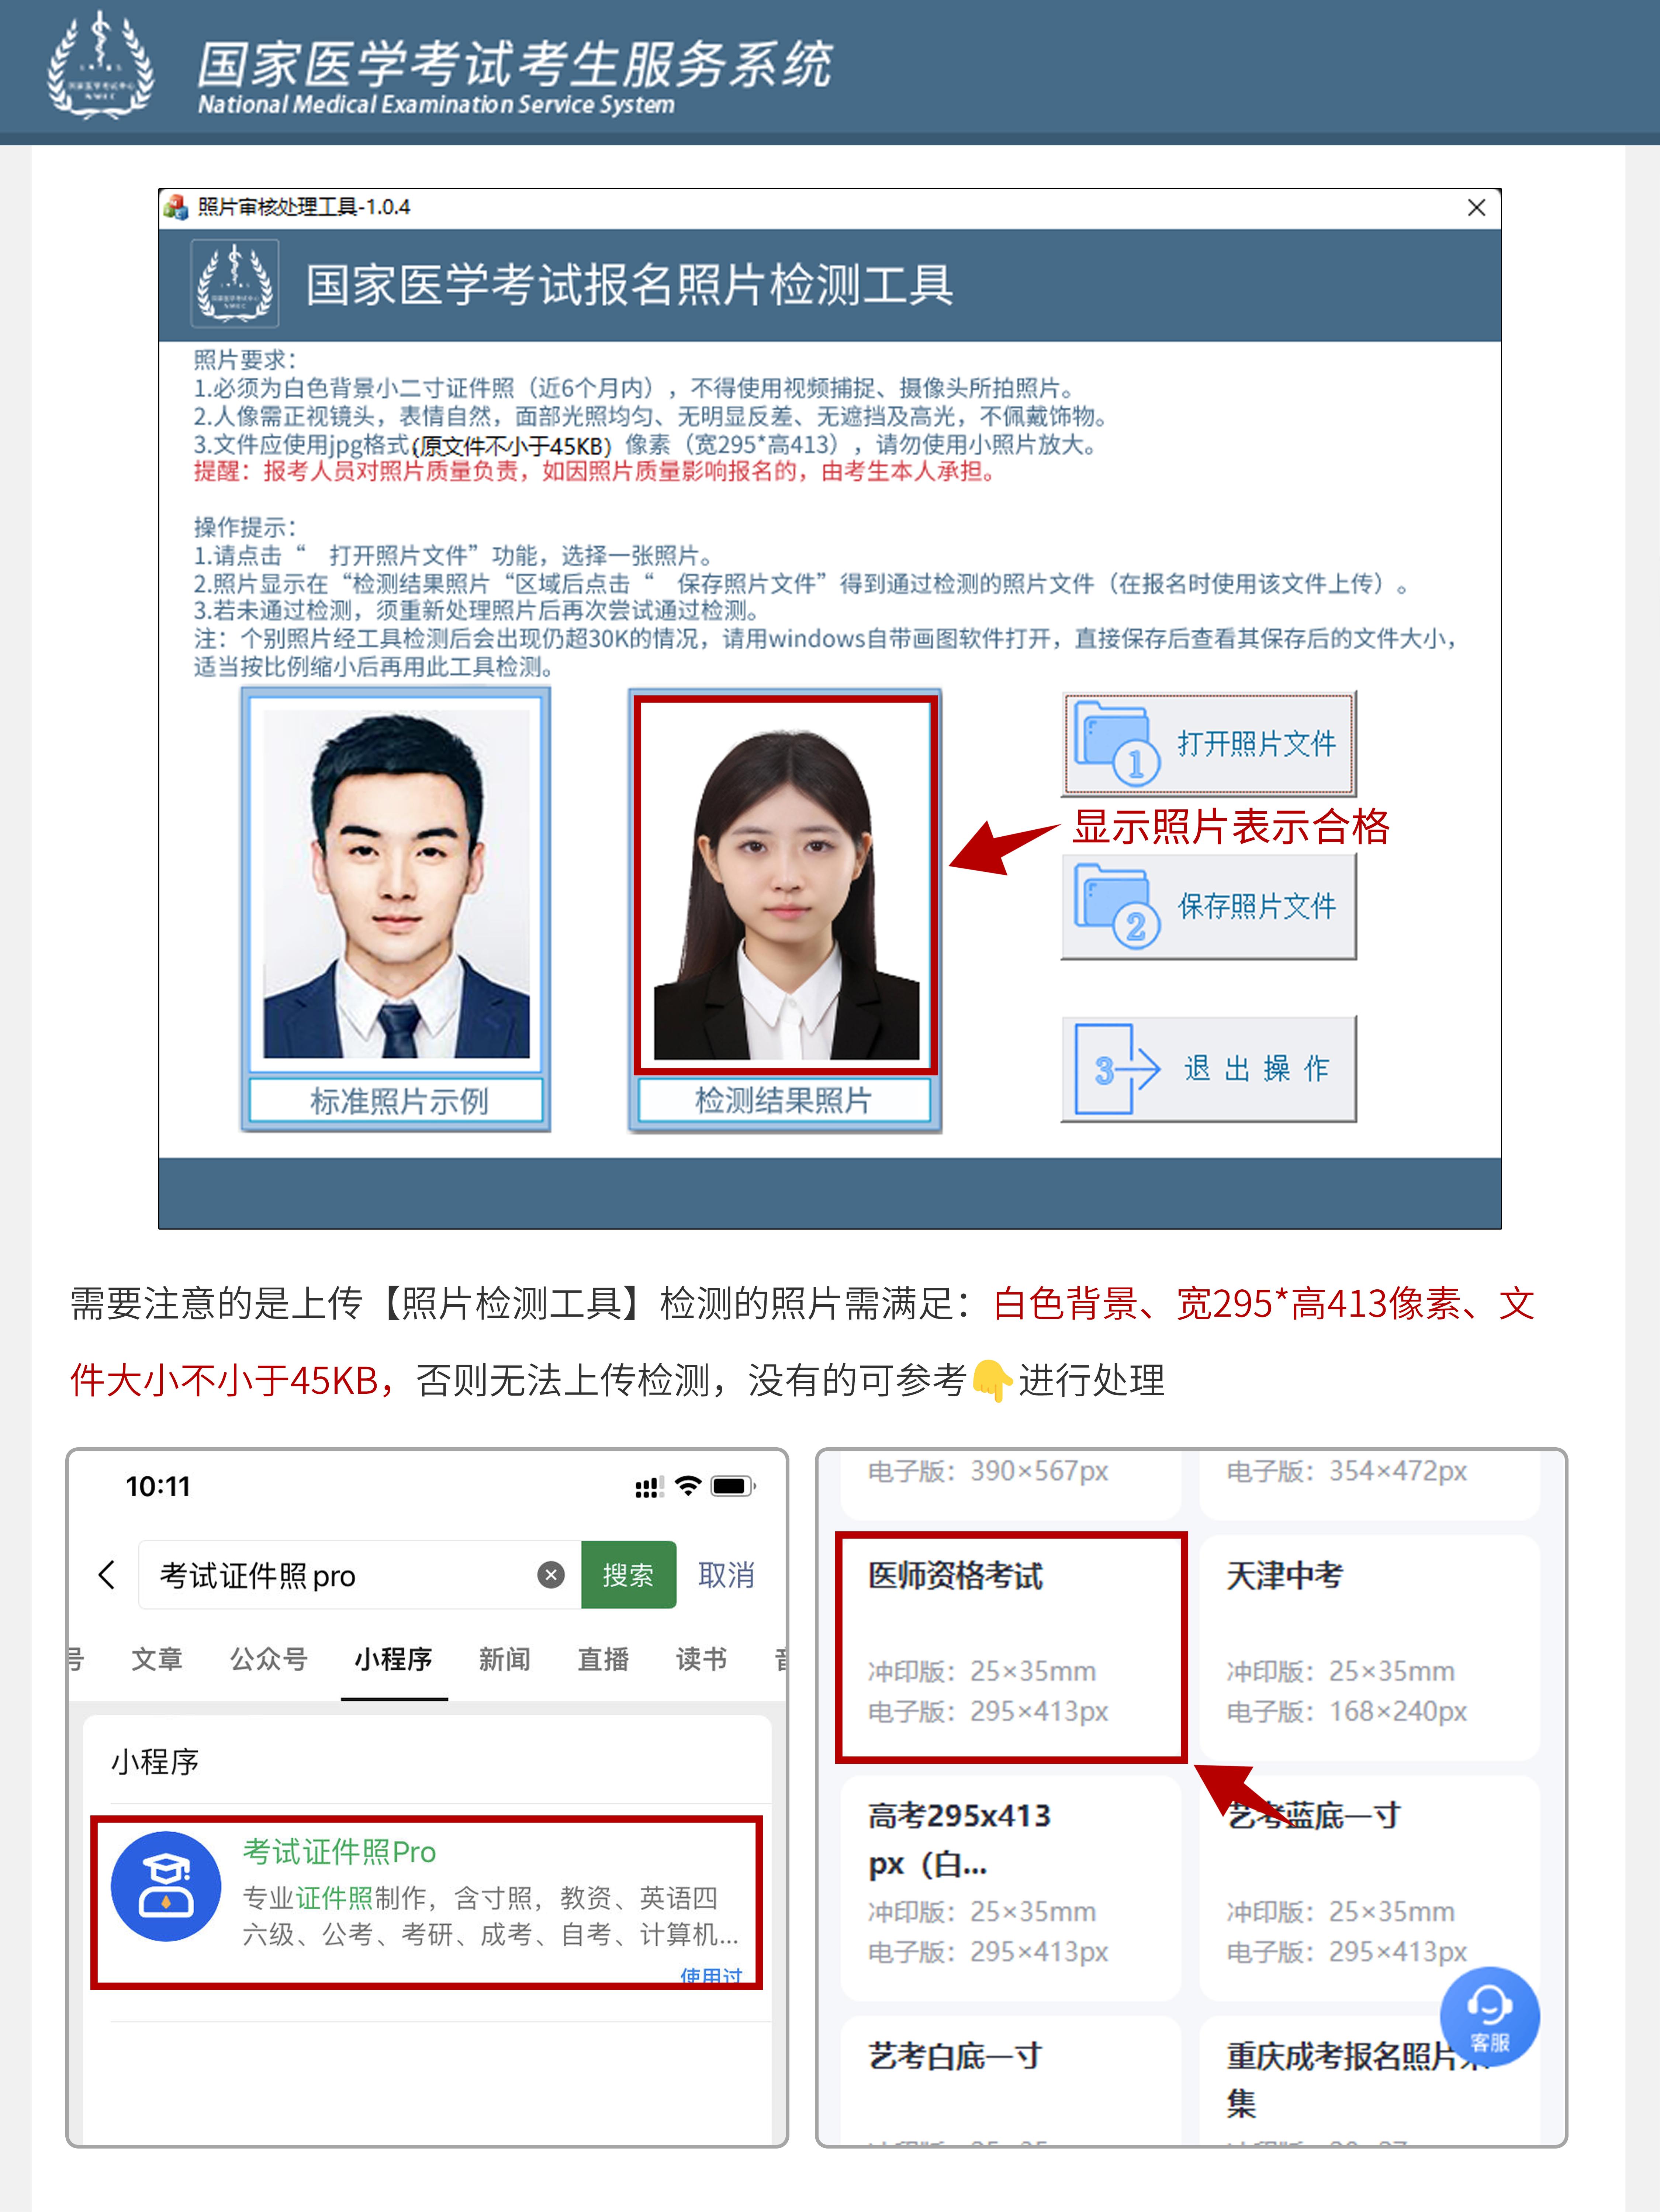Switch to the 文章 tab
Image resolution: width=1660 pixels, height=2212 pixels.
pos(157,1660)
